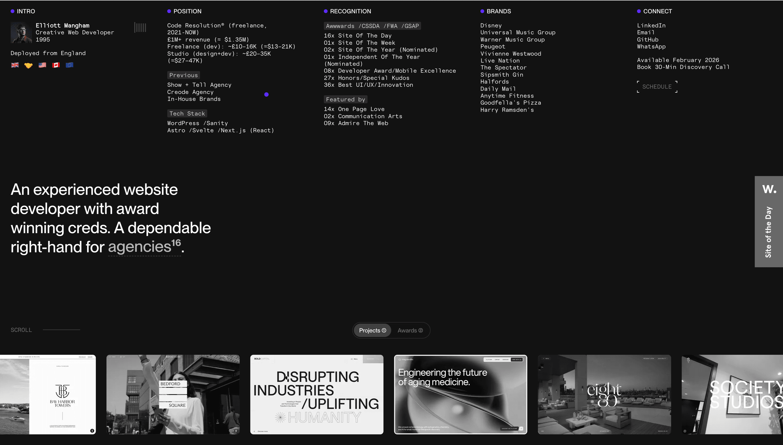This screenshot has height=445, width=783.
Task: Expand the Previous section
Action: 183,75
